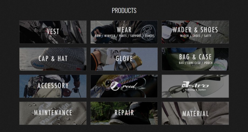Click the WADER / SHOES / SAFTY subtitle

click(196, 36)
